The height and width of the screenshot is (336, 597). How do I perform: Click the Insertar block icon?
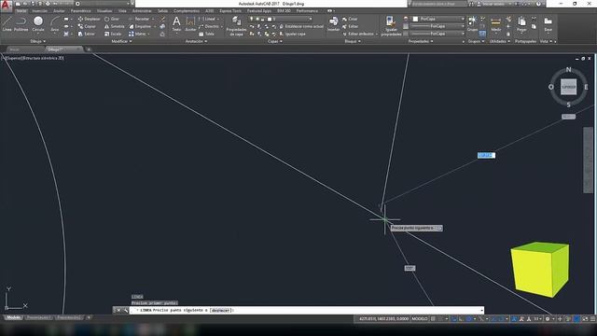click(x=334, y=23)
